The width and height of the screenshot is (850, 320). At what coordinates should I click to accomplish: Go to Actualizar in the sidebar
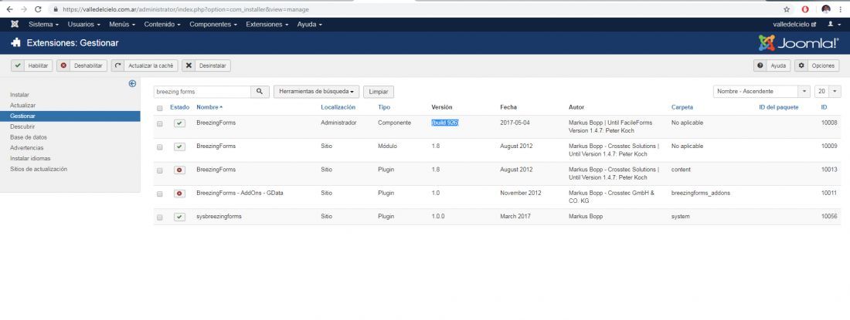[x=22, y=106]
